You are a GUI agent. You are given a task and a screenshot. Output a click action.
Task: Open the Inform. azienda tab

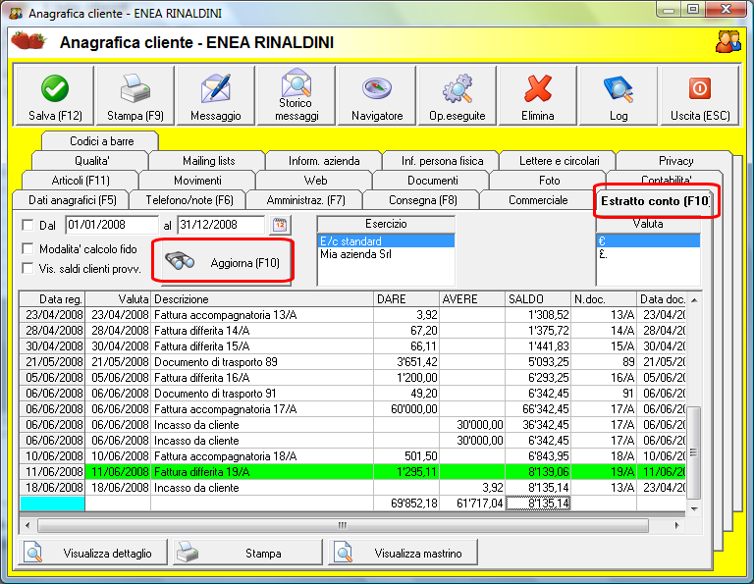click(324, 161)
